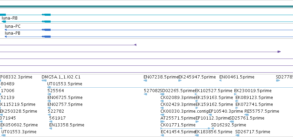Click the glyph beneath the AT25571.5prime label

[x=163, y=122]
